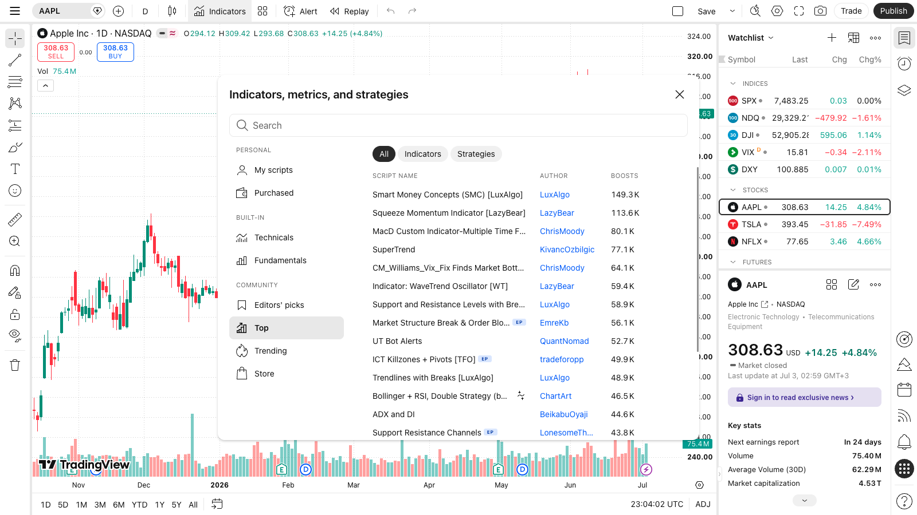The image size is (917, 515).
Task: Open the Fundamentals category
Action: (287, 260)
